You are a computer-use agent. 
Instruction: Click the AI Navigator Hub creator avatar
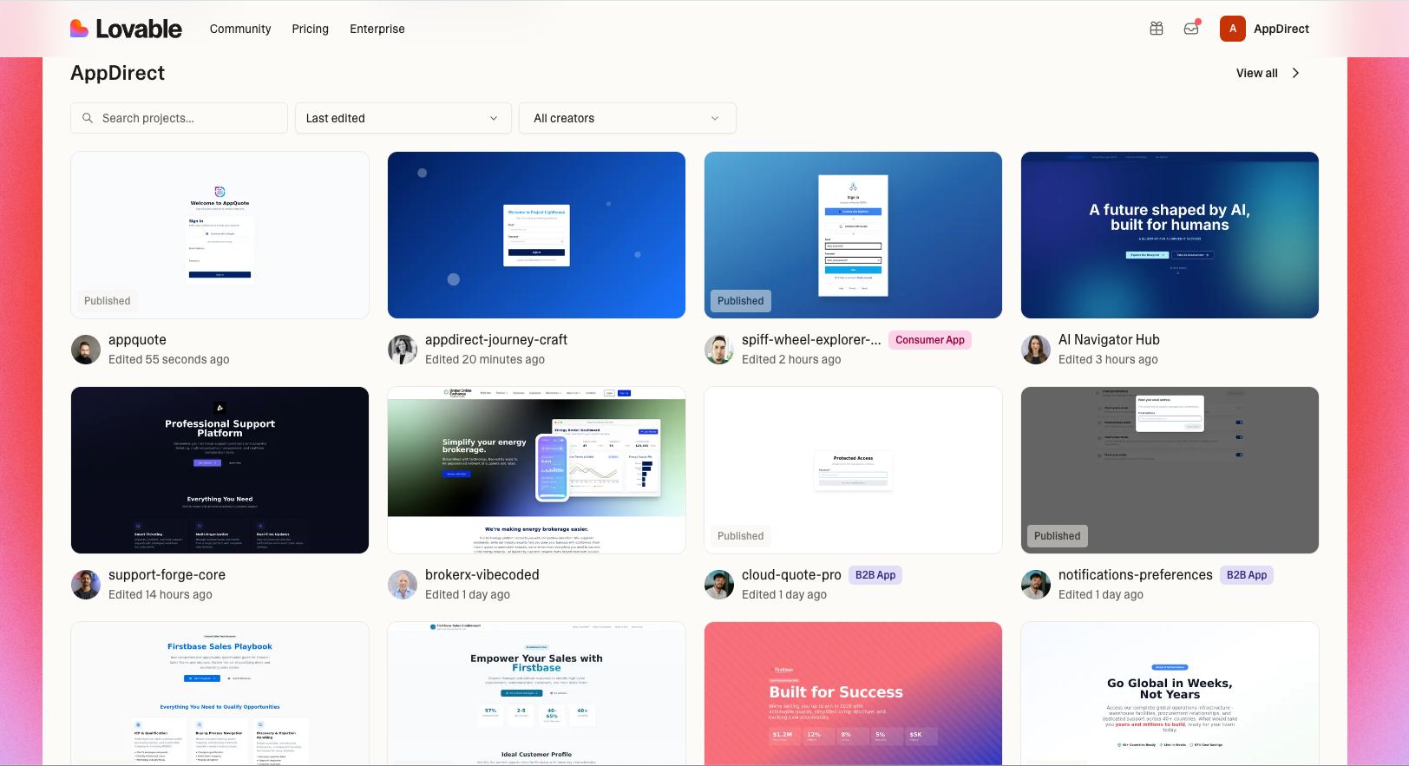1036,350
